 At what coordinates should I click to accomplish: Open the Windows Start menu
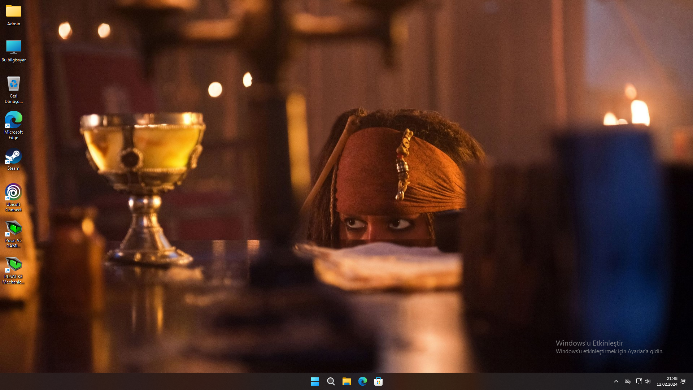pyautogui.click(x=315, y=381)
